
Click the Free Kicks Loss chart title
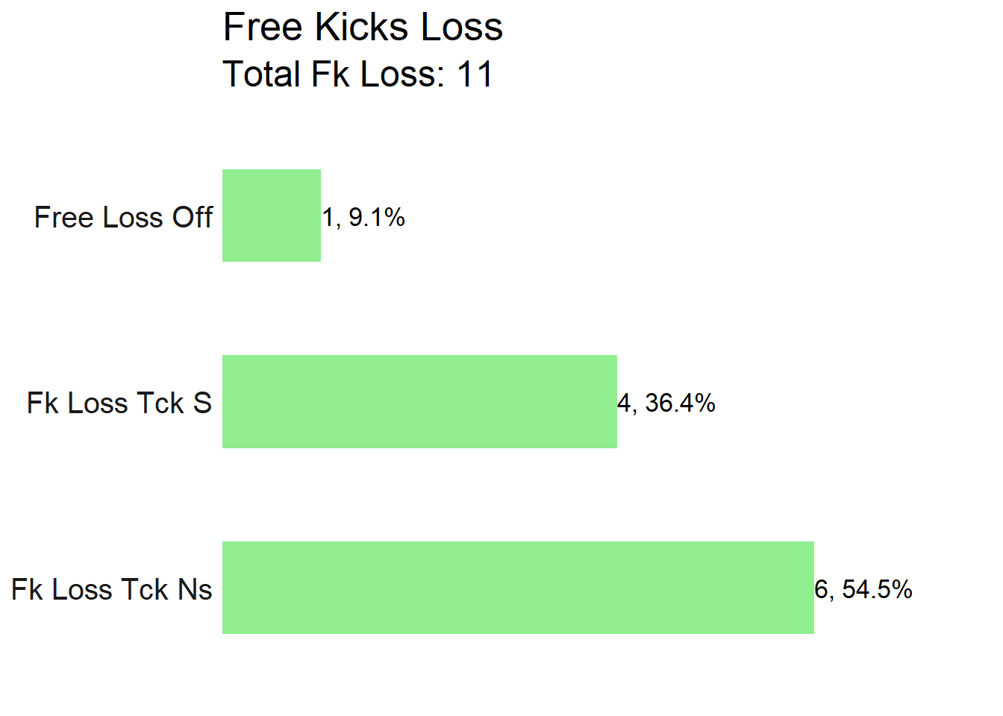click(363, 28)
